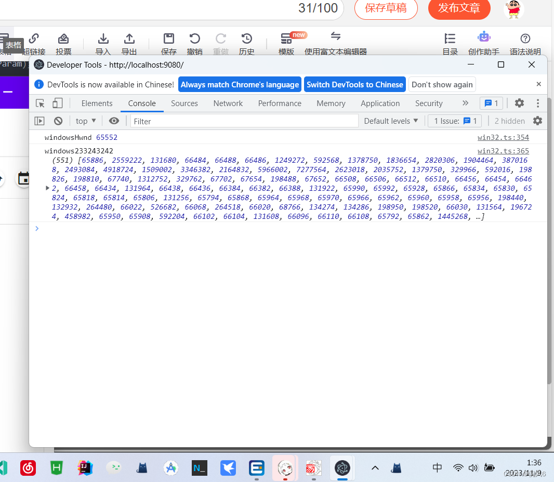
Task: Switch to the Memory tab
Action: [331, 103]
